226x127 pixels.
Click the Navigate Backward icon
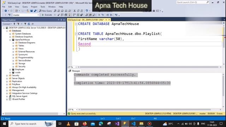click(x=6, y=11)
